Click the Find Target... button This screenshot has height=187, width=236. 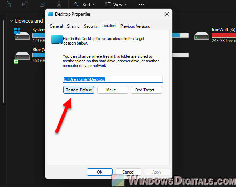click(147, 90)
